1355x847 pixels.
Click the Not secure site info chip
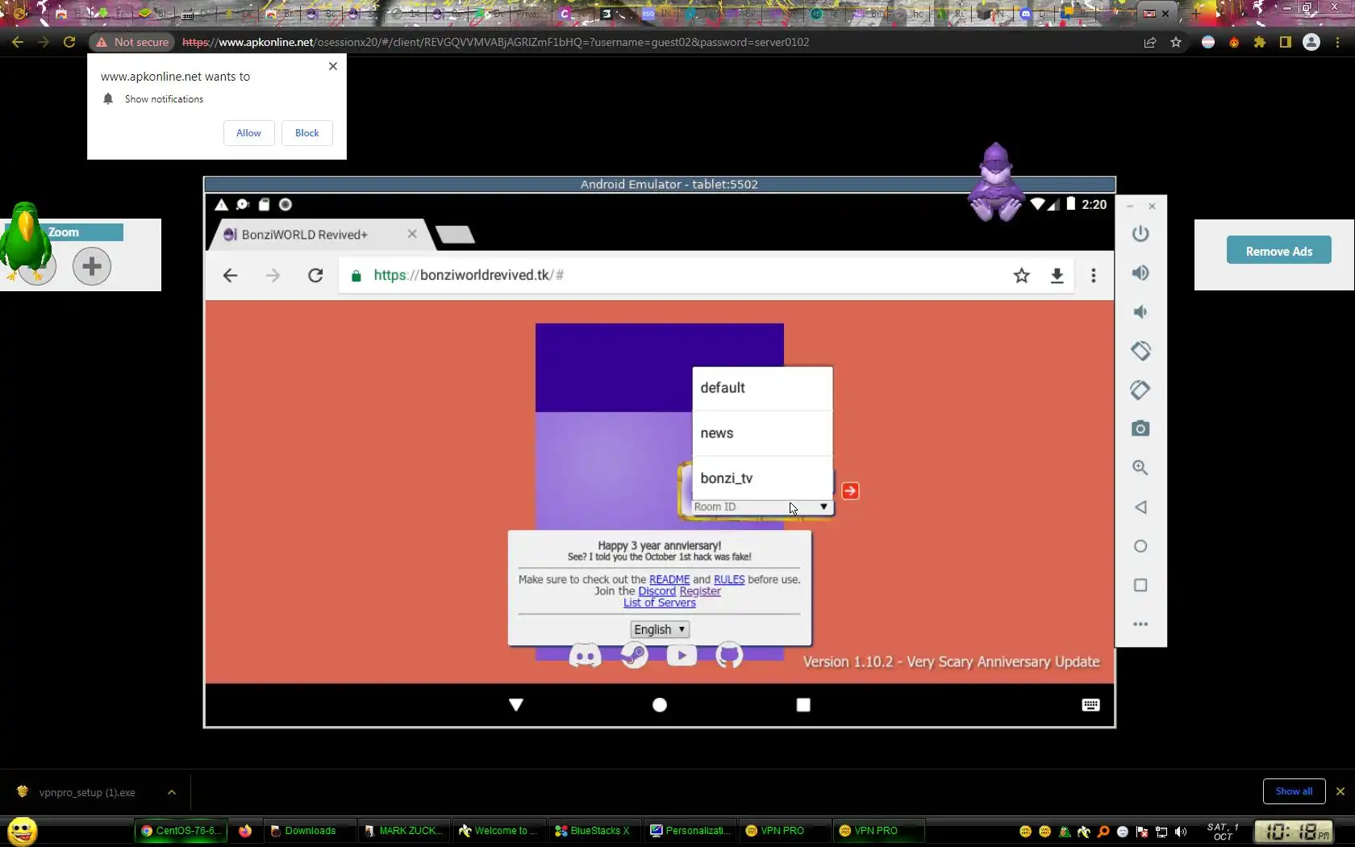[x=132, y=42]
